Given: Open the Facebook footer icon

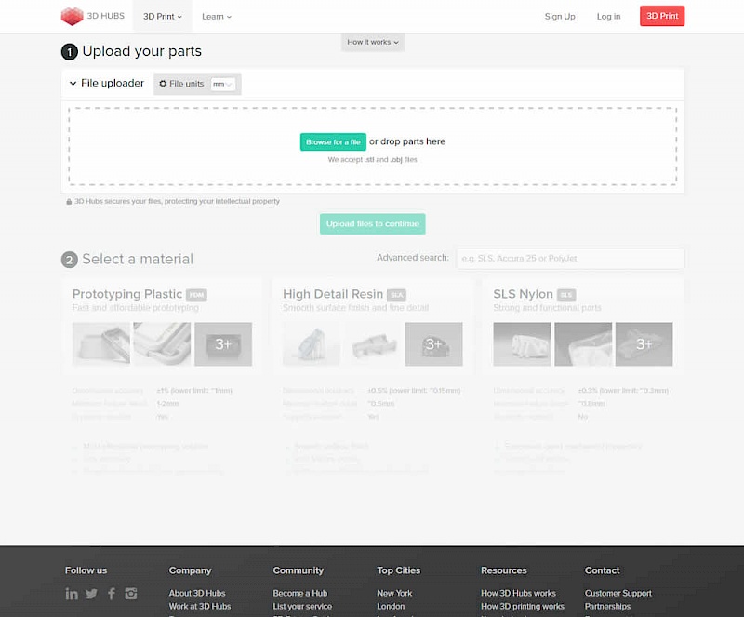Looking at the screenshot, I should pyautogui.click(x=112, y=594).
